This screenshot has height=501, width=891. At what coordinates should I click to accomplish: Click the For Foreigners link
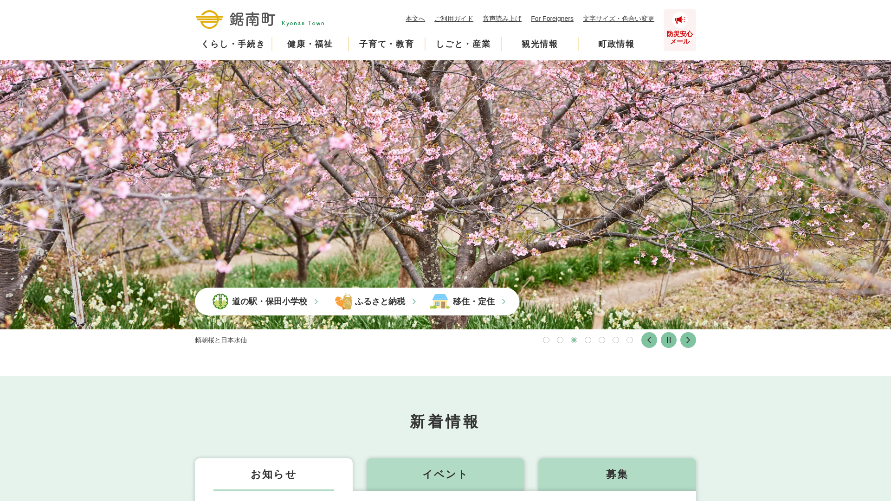[x=552, y=19]
